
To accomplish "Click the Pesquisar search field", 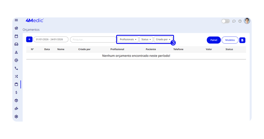I will click(x=93, y=40).
